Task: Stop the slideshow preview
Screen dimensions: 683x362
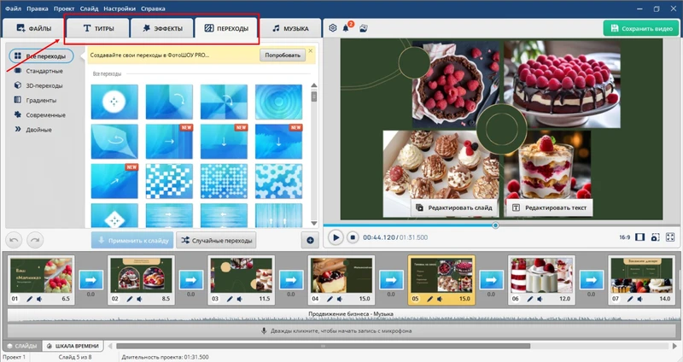Action: click(x=353, y=237)
